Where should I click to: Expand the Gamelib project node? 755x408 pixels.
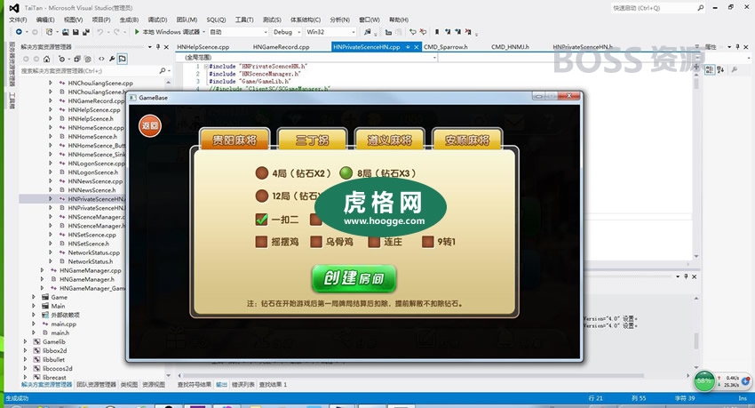click(25, 341)
